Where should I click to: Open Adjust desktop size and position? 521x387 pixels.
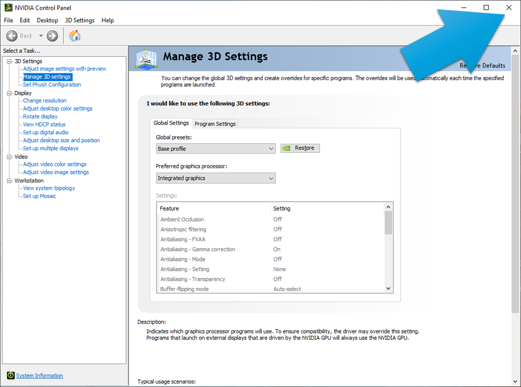61,140
